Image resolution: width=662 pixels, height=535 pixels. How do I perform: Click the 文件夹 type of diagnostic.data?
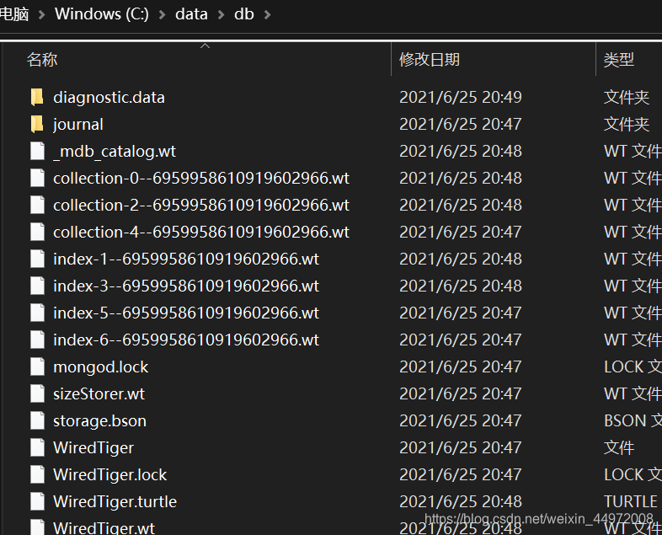627,98
